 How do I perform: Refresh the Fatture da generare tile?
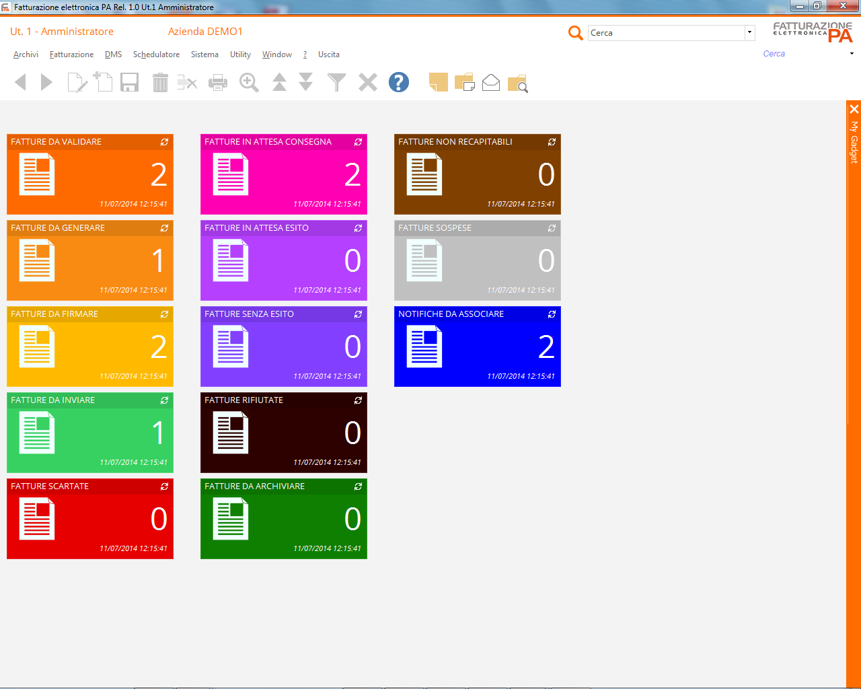coord(164,228)
